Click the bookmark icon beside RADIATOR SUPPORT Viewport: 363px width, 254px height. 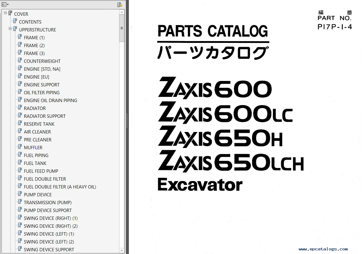click(x=20, y=116)
